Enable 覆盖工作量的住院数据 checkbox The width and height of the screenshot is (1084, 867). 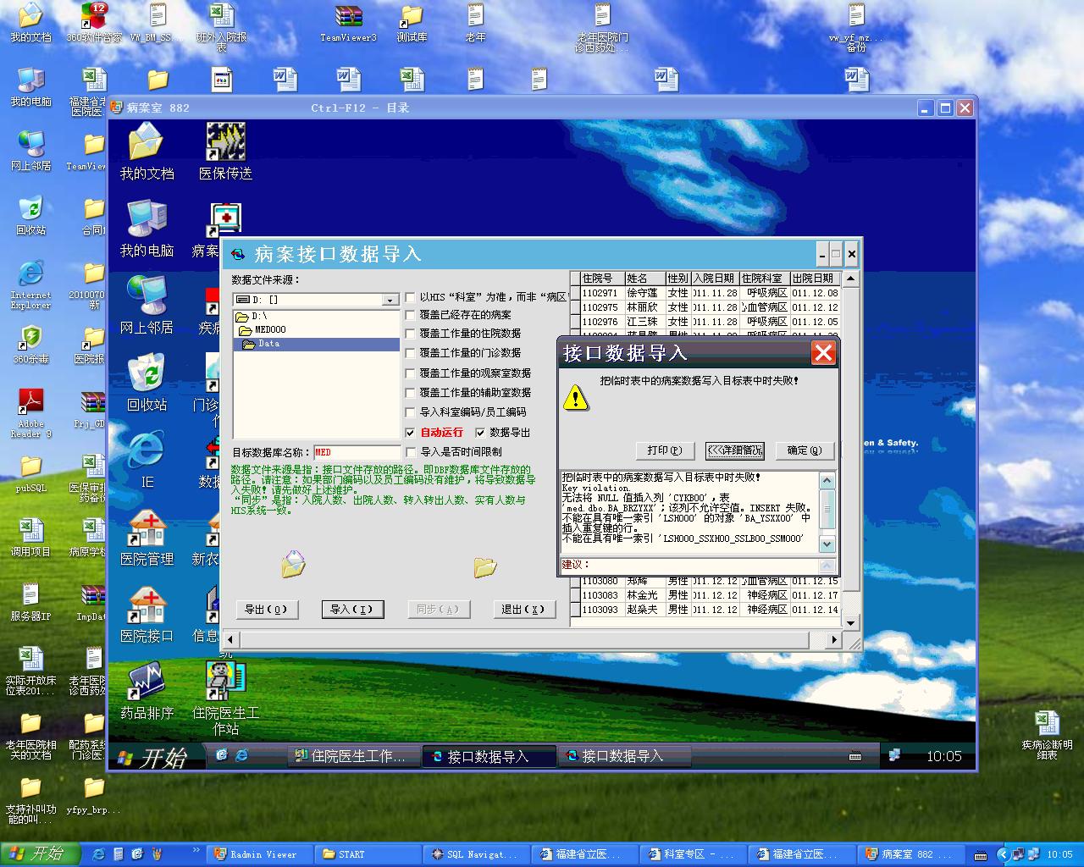click(411, 334)
